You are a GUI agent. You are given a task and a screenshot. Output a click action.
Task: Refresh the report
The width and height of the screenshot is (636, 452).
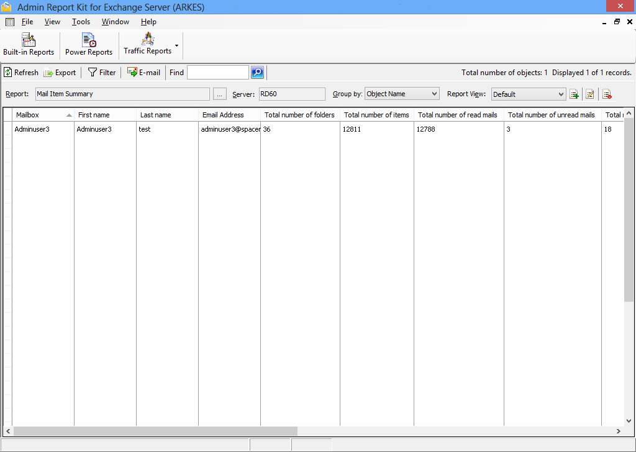pyautogui.click(x=21, y=73)
